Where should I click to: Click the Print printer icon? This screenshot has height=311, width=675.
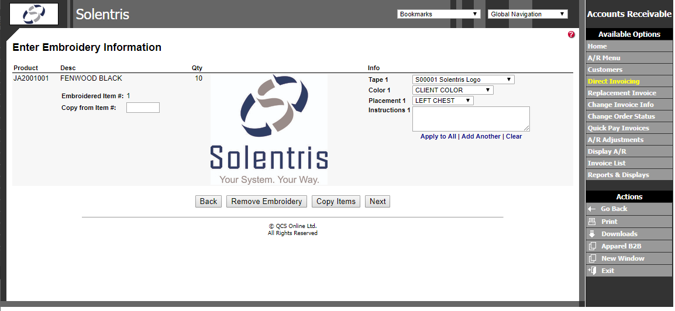coord(592,222)
